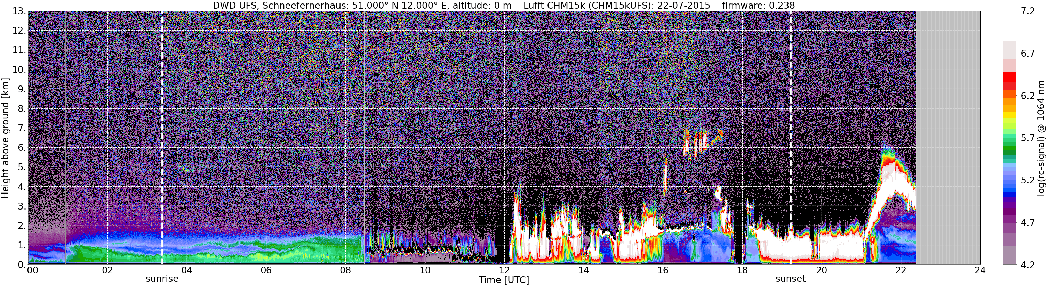Image resolution: width=1048 pixels, height=287 pixels.
Task: Click the time axis tick label 24
Action: [x=980, y=270]
